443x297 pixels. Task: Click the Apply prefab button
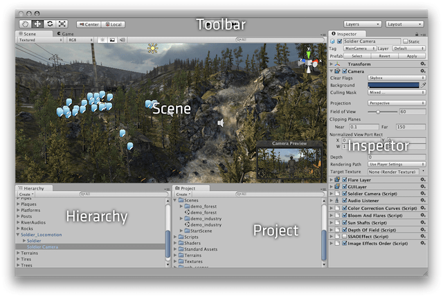(413, 55)
